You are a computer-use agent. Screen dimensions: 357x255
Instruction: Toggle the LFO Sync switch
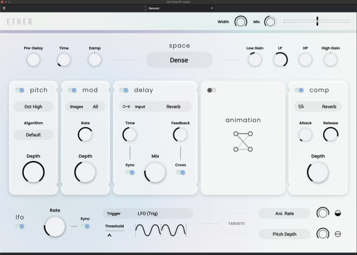[x=85, y=226]
